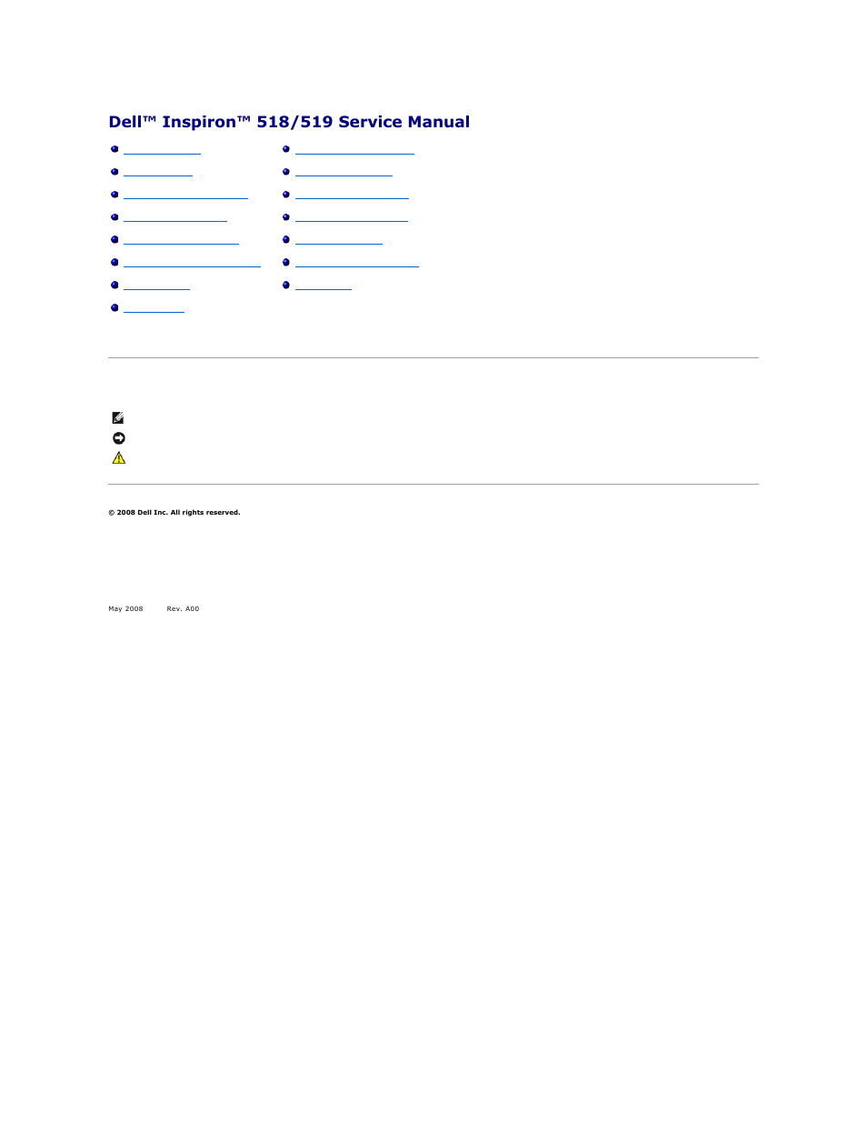Click the first blue bullet in left column
This screenshot has width=867, height=1123.
115,149
